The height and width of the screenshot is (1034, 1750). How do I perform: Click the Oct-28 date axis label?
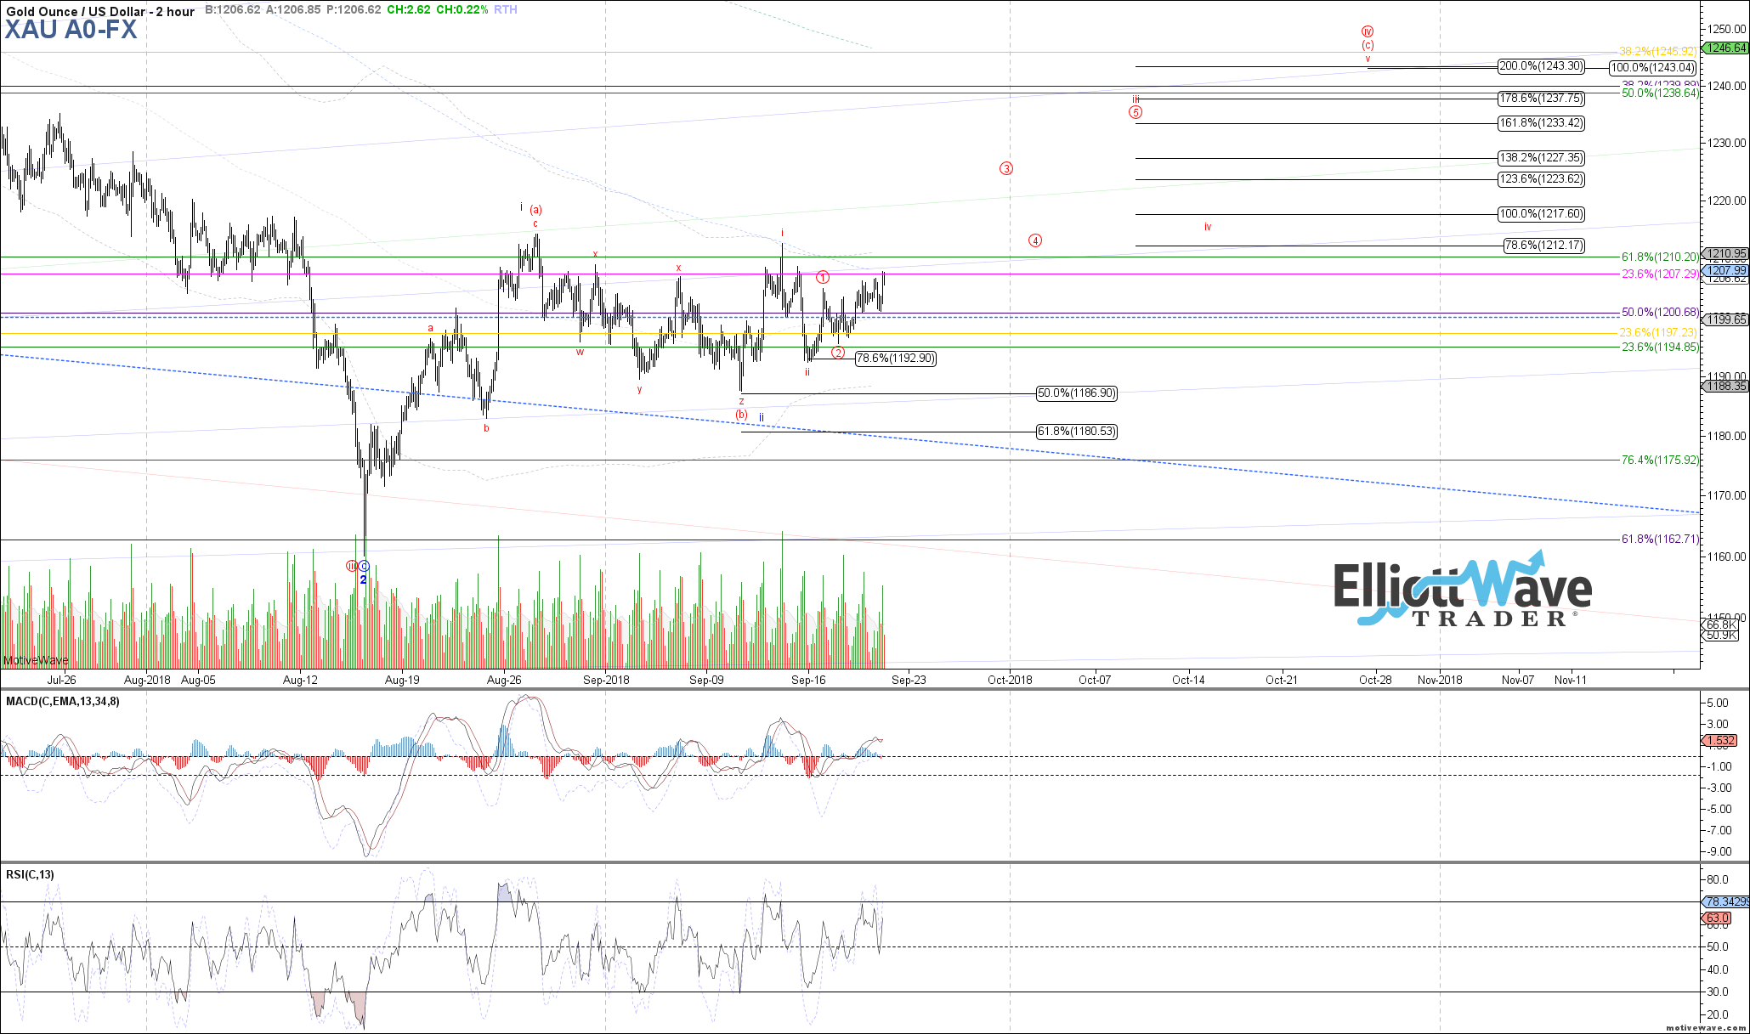pyautogui.click(x=1375, y=680)
